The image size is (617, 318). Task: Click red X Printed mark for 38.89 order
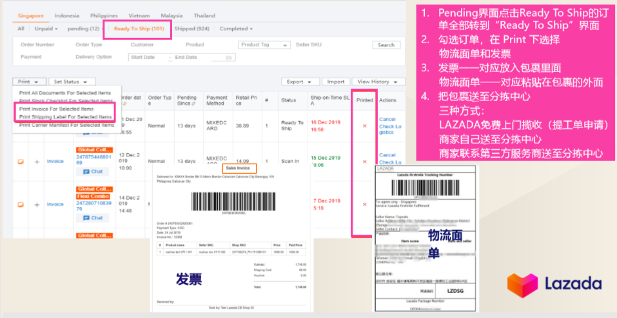364,126
